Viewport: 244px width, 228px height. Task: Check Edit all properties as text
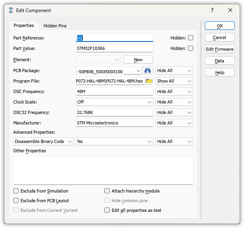click(x=107, y=210)
